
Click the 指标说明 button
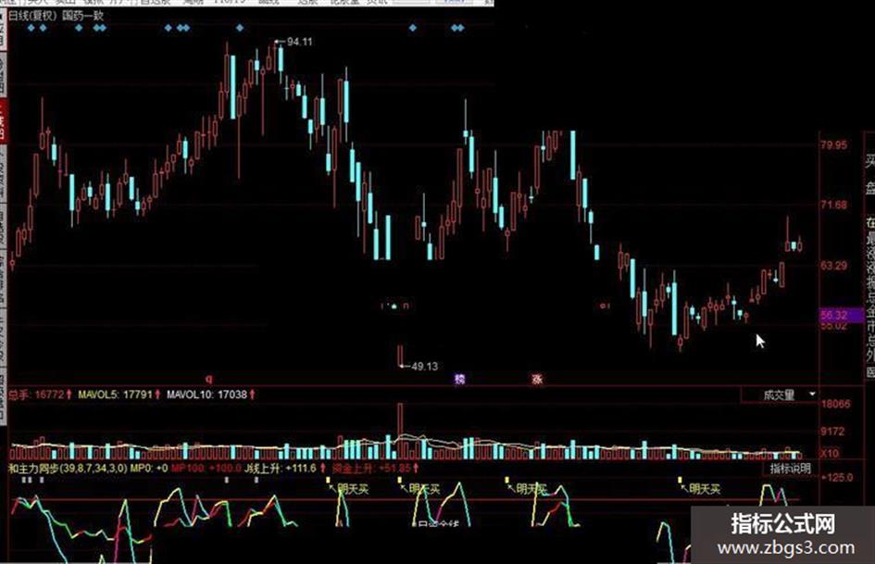point(790,469)
